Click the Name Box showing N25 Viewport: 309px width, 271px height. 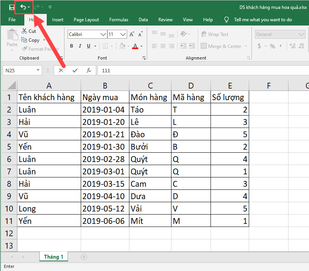tap(19, 70)
